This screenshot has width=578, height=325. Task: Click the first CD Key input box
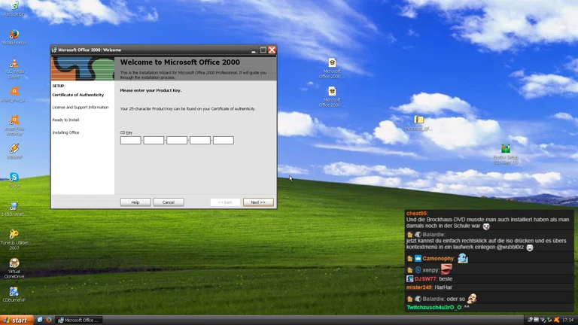[130, 140]
